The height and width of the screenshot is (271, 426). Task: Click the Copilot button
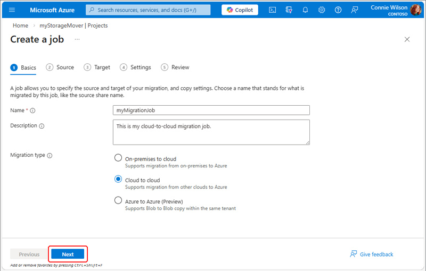(240, 10)
